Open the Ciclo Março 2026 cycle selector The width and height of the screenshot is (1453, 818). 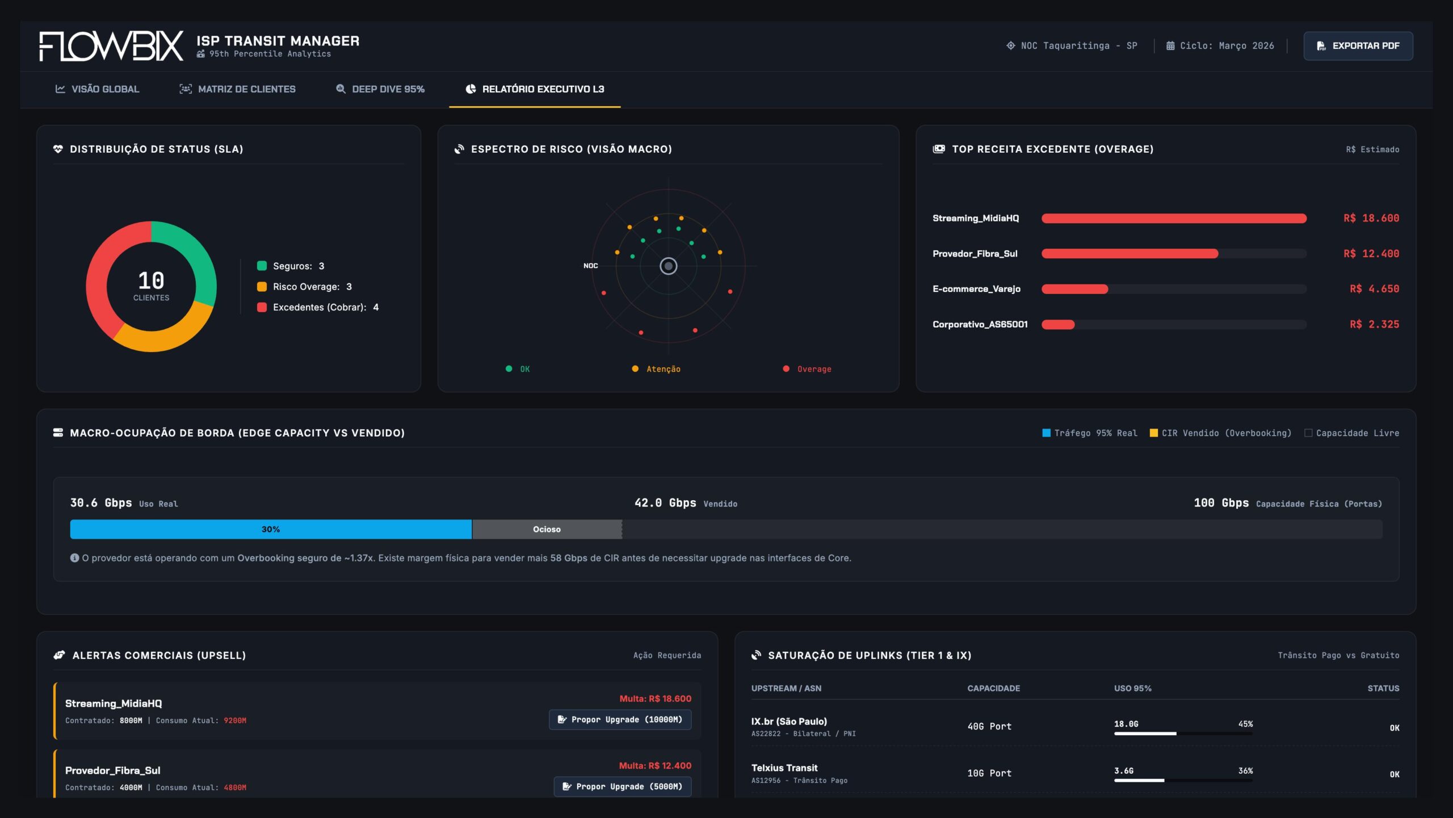1221,46
